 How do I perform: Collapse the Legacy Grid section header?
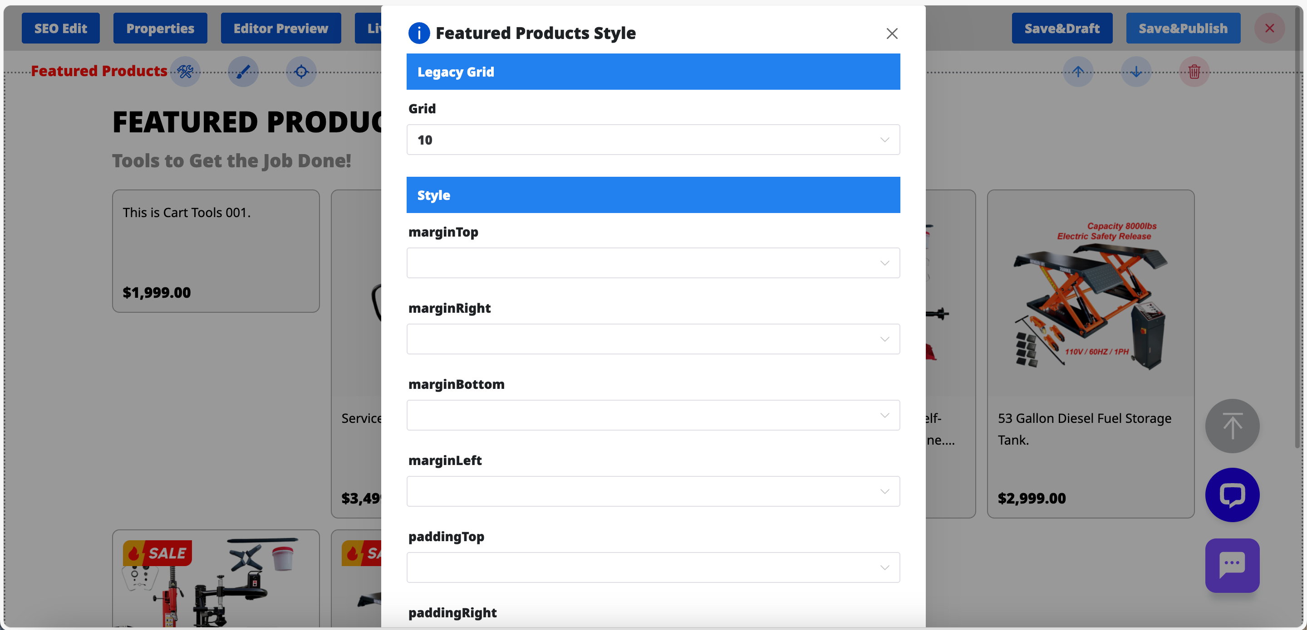[653, 72]
